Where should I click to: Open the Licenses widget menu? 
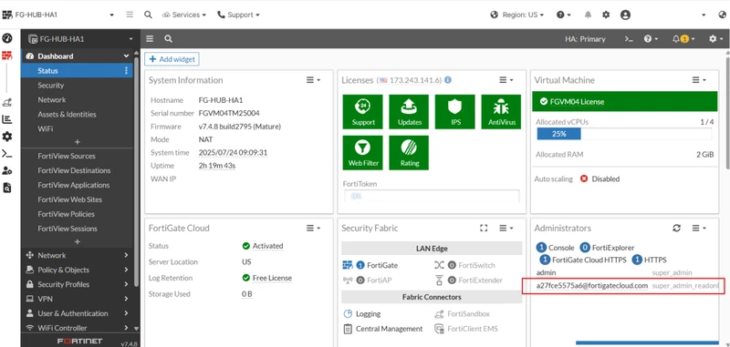click(506, 80)
